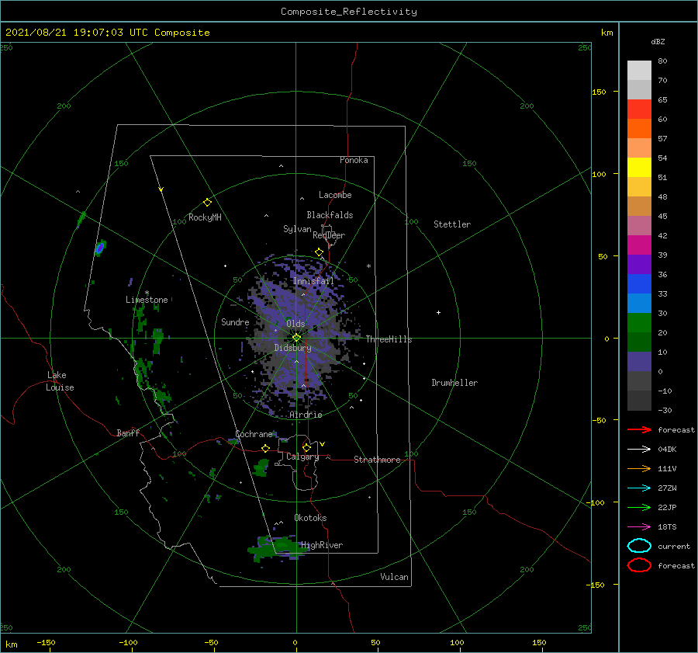
Task: Click the yellow radar site marker at center
Action: (x=296, y=338)
